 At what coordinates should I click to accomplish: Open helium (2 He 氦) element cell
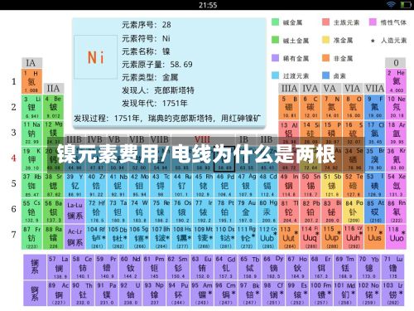click(396, 81)
